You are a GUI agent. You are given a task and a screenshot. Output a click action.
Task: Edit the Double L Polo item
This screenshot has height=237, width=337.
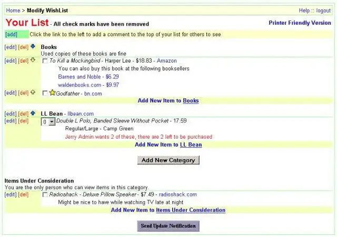11,121
